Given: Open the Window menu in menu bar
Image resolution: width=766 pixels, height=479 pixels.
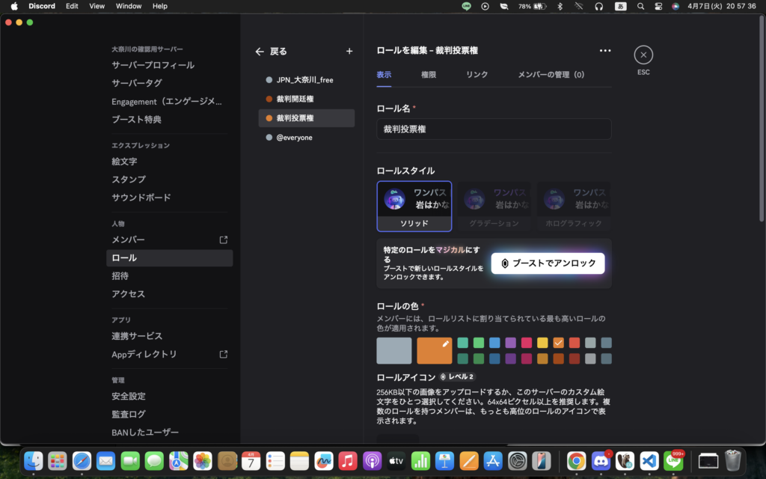Looking at the screenshot, I should 129,6.
